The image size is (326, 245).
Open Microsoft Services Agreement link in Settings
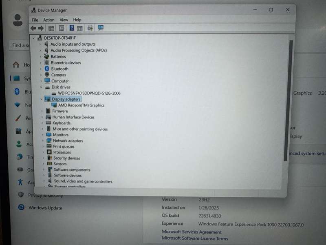pyautogui.click(x=192, y=232)
